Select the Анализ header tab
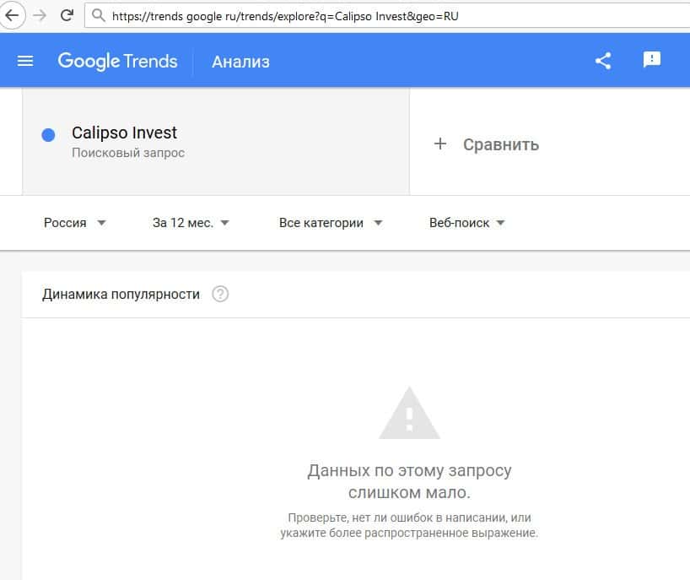Screen dimensions: 690x580 pos(240,62)
